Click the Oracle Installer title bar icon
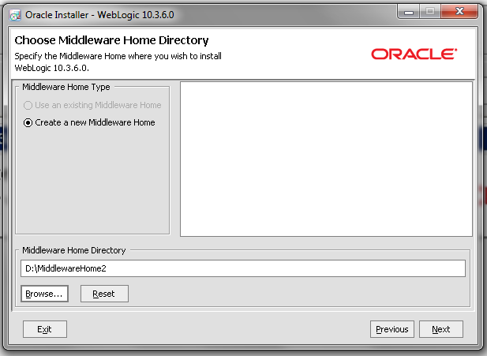 [15, 15]
